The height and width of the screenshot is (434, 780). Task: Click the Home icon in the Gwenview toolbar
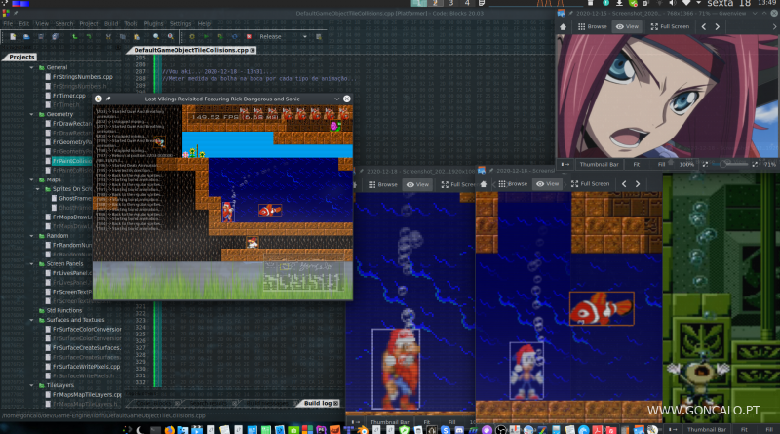point(565,26)
